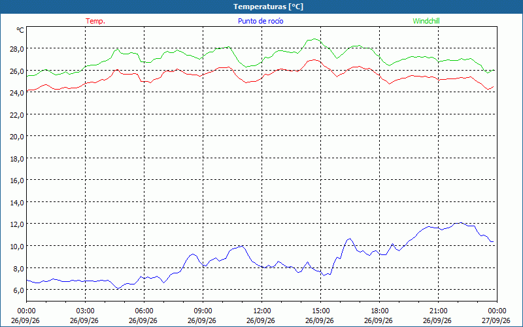Click the 24,0 y-axis value
The width and height of the screenshot is (523, 327).
17,93
